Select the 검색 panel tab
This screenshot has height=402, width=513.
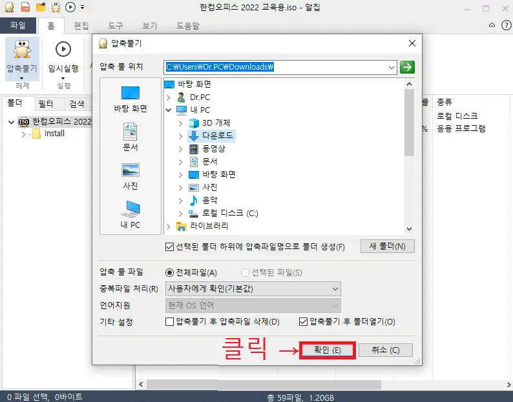[77, 104]
